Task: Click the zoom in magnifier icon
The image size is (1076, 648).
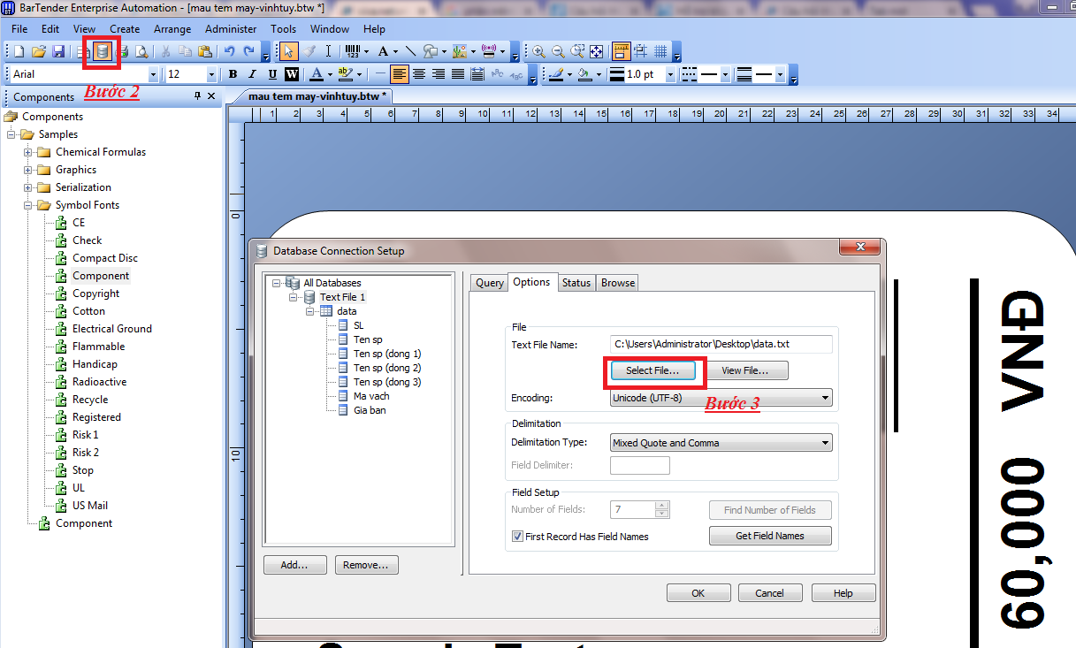Action: (x=538, y=51)
